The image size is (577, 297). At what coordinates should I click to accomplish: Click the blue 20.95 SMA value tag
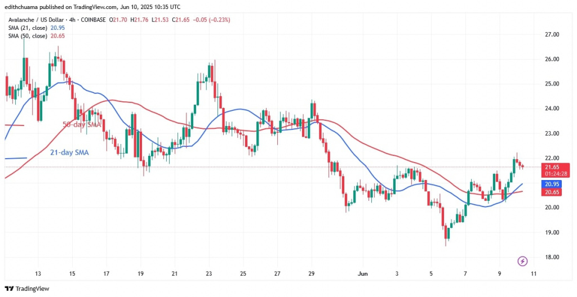coord(553,184)
